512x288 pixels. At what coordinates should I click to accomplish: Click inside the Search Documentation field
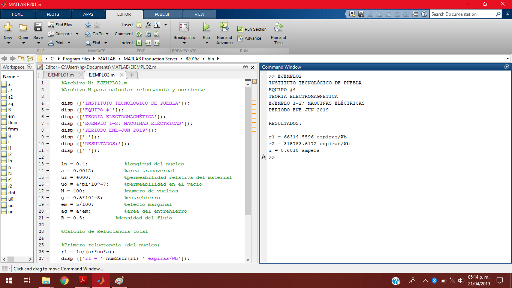[x=465, y=14]
